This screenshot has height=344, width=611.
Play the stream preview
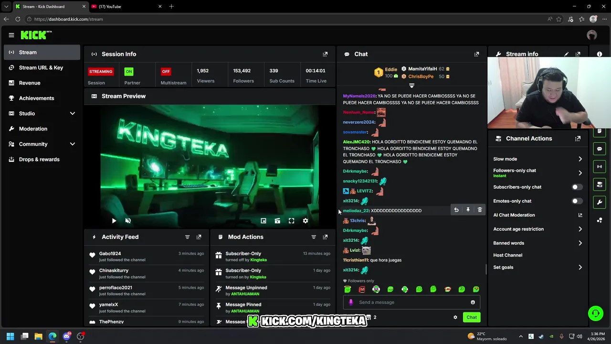point(114,221)
